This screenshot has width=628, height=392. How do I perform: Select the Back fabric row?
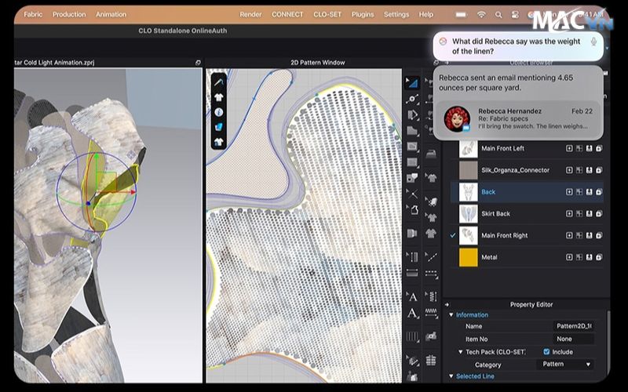coord(527,191)
